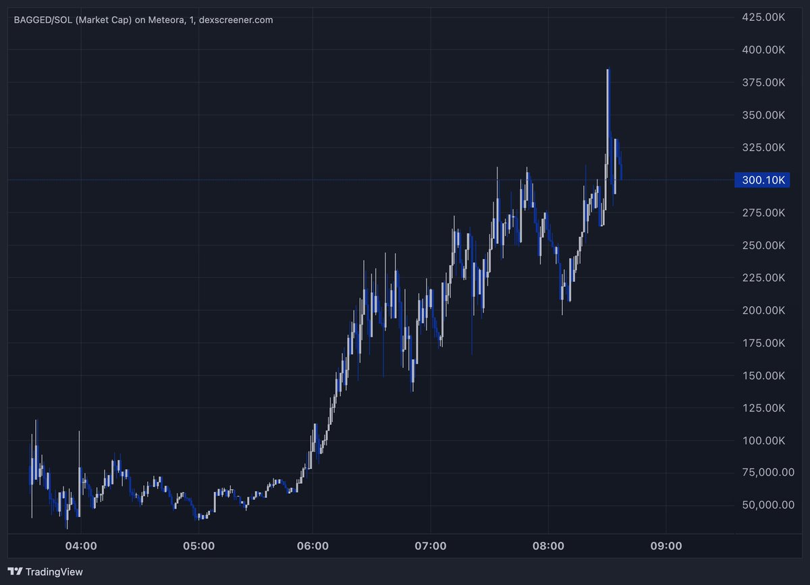Click the 150.00K price axis label
The height and width of the screenshot is (585, 810).
[x=764, y=375]
